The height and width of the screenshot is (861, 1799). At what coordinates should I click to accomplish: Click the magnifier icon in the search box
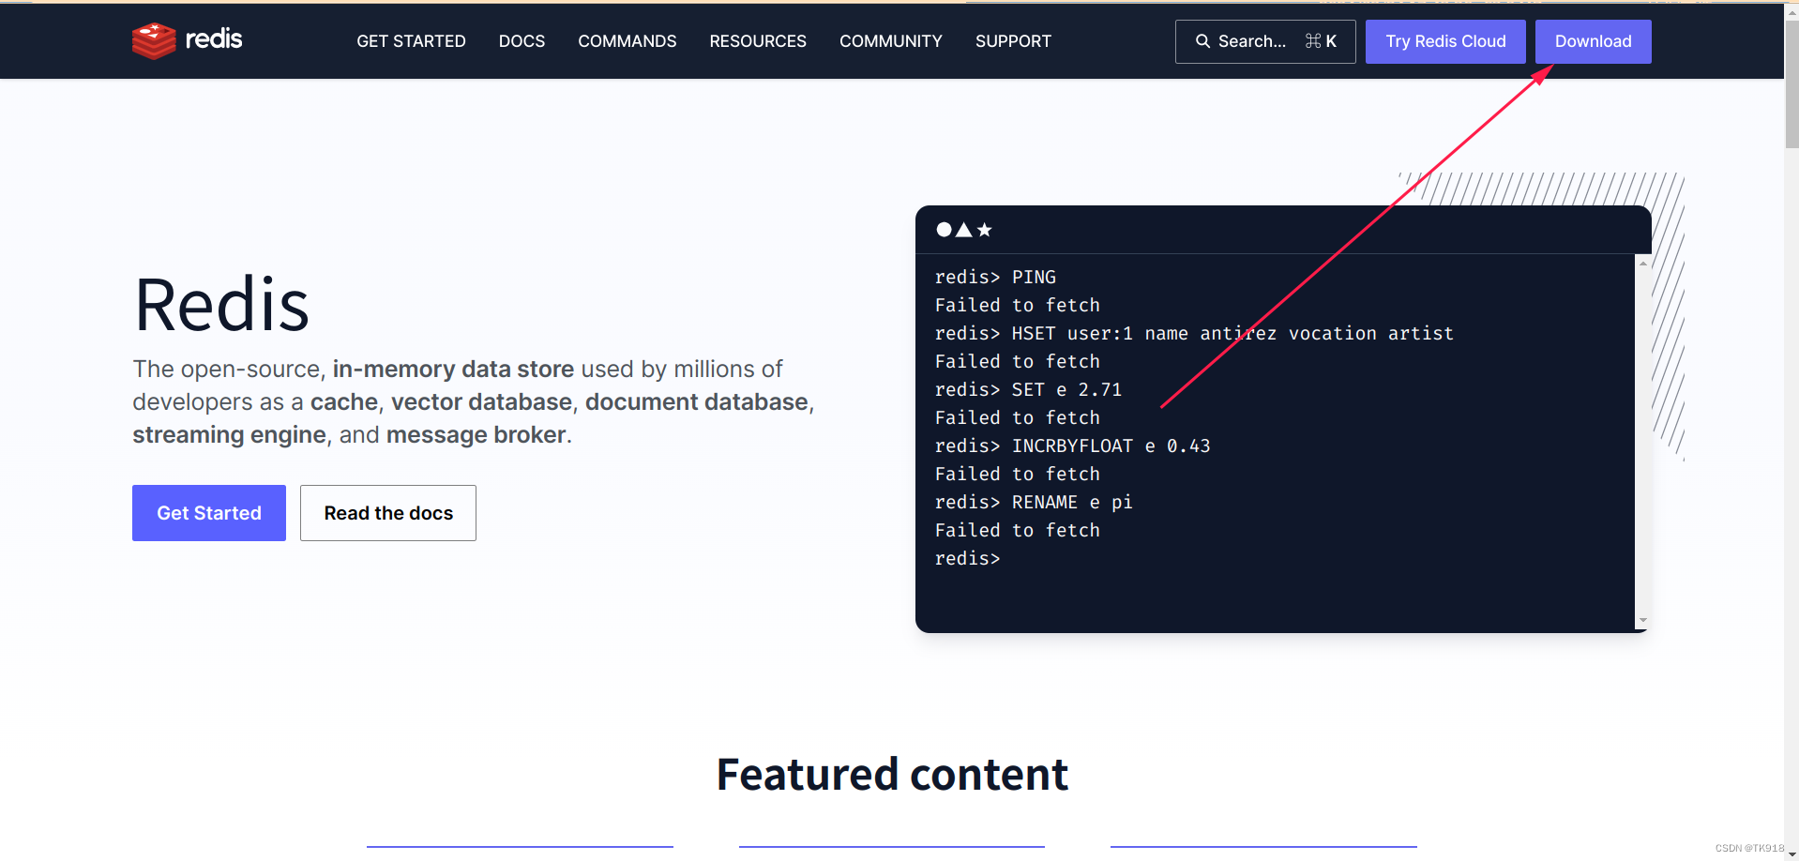click(x=1202, y=41)
